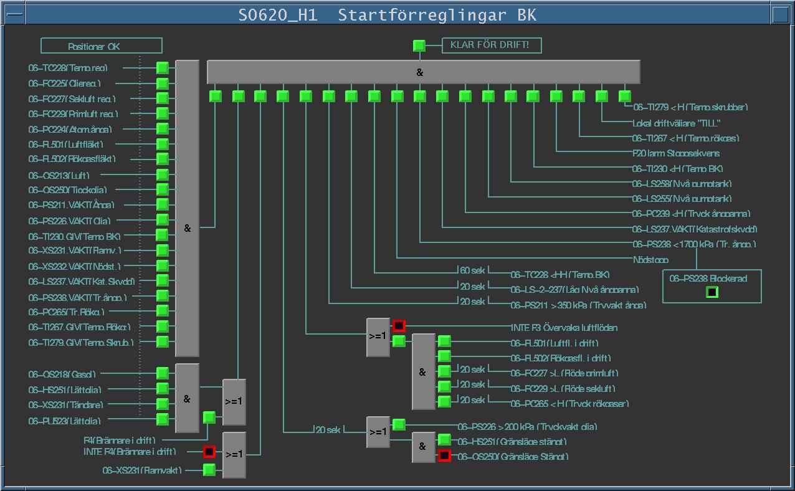Click the 06-TC228(Temp.reg) green status indicator
The width and height of the screenshot is (795, 491).
(162, 68)
